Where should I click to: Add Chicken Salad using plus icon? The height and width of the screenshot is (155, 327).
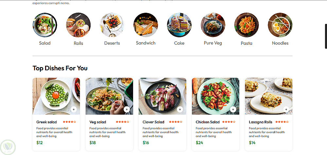tap(233, 110)
